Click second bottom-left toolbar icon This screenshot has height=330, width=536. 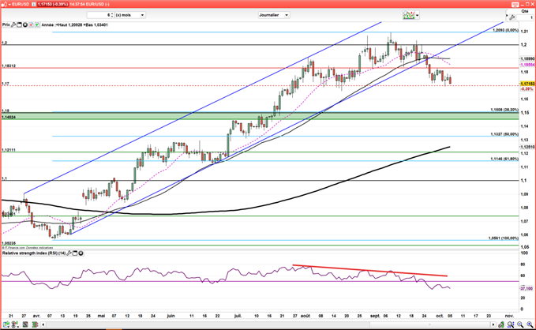[16, 324]
